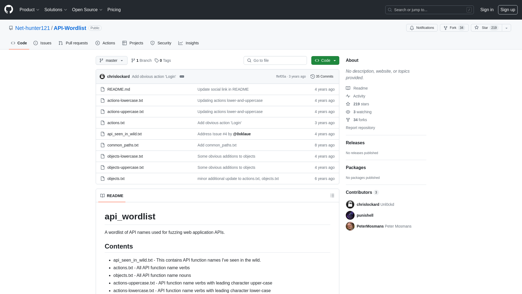View the Projects tab
Image resolution: width=522 pixels, height=294 pixels.
coord(133,43)
